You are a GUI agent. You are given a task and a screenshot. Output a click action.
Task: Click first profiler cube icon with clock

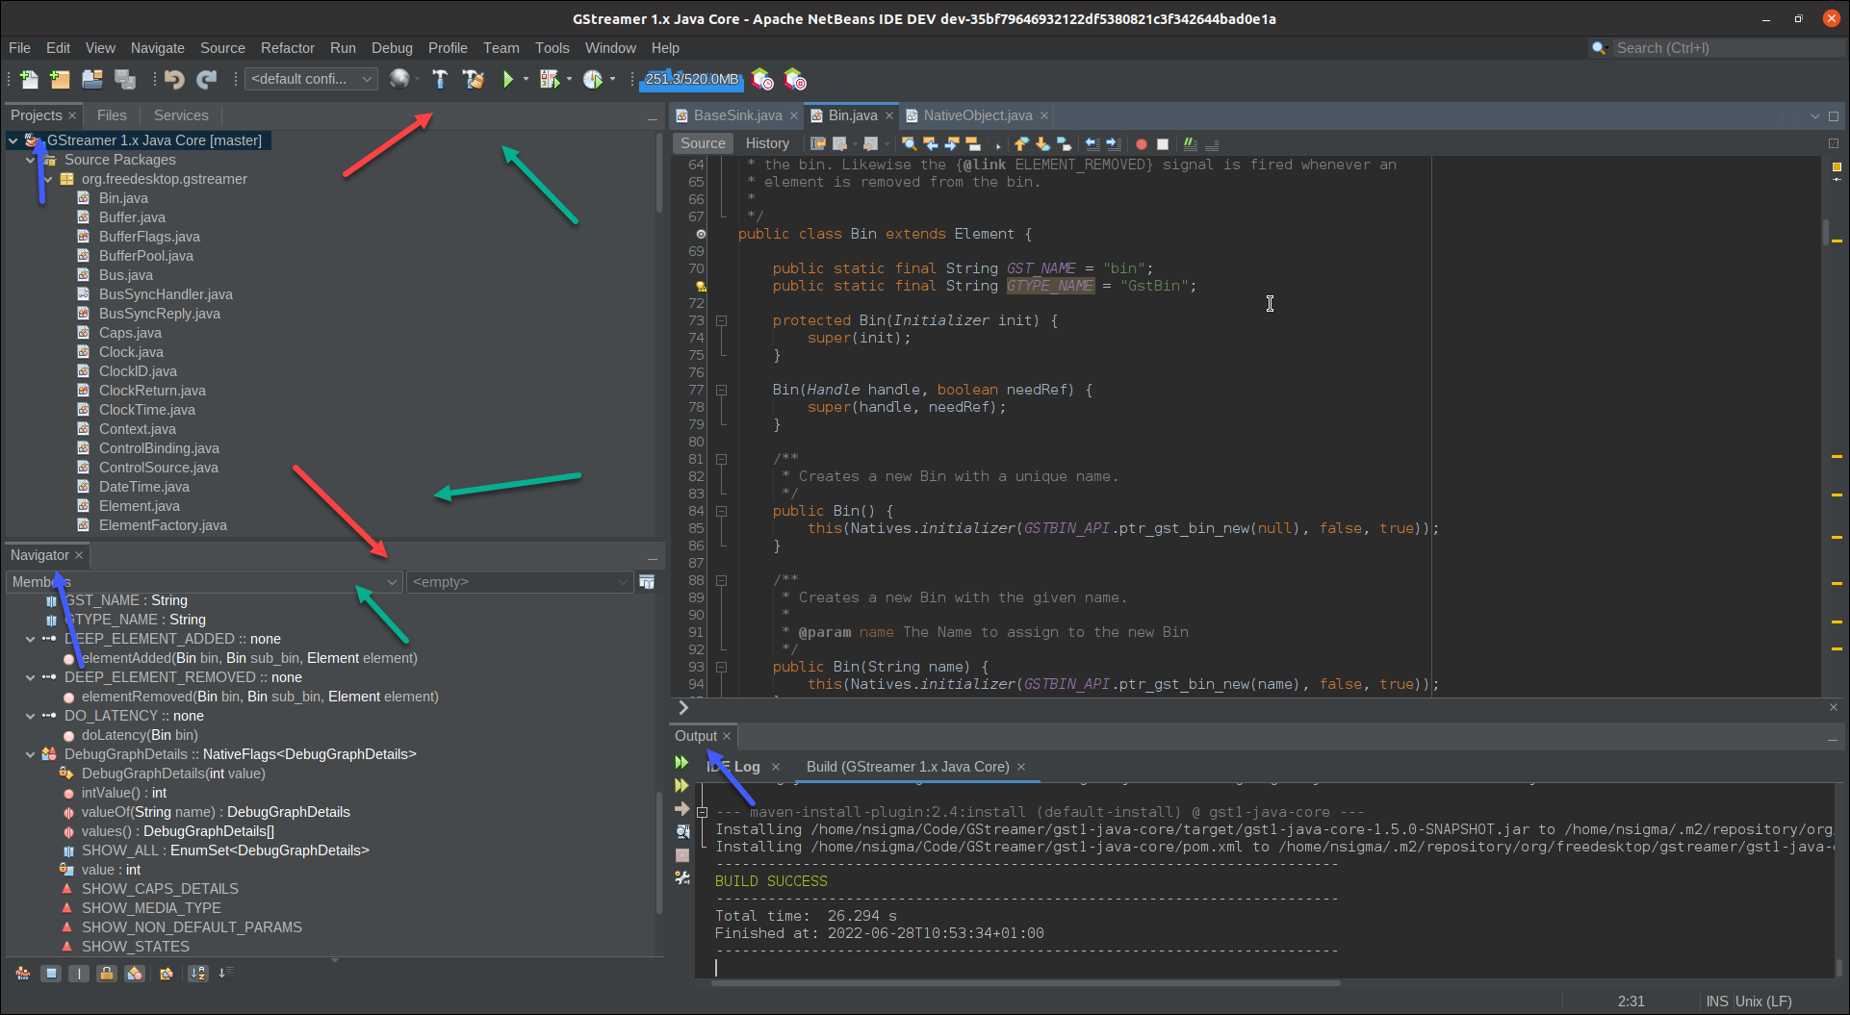click(762, 79)
